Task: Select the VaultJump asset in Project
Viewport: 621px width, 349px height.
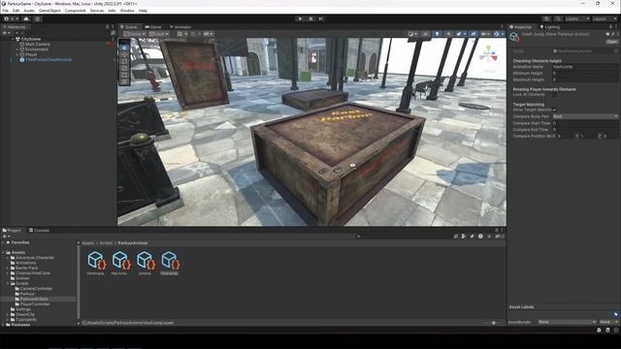Action: pos(170,263)
